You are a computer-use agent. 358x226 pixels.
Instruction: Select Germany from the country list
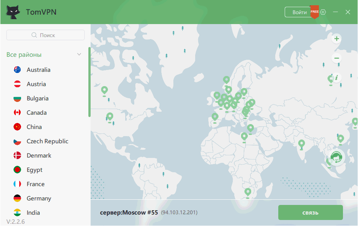pos(39,198)
